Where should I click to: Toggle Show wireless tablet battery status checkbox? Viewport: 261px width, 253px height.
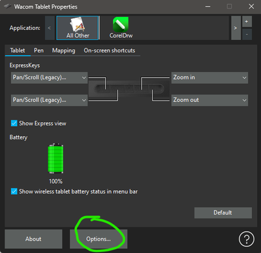(x=14, y=192)
